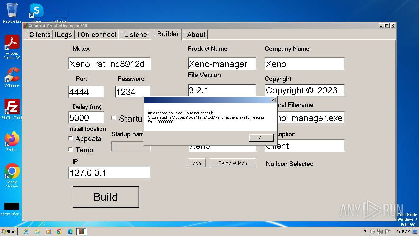Screen dimensions: 419x236
Task: Click the Build button
Action: click(106, 197)
